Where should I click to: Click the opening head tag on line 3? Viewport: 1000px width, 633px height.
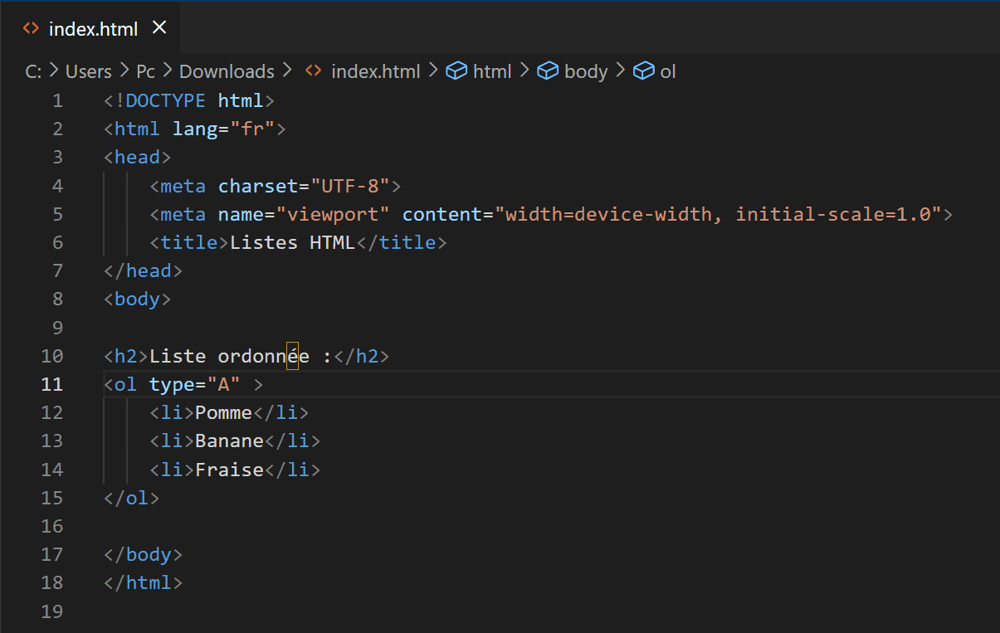coord(138,158)
